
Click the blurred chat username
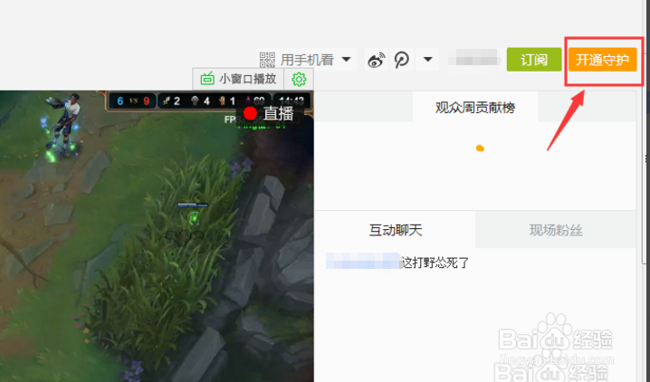(x=364, y=261)
